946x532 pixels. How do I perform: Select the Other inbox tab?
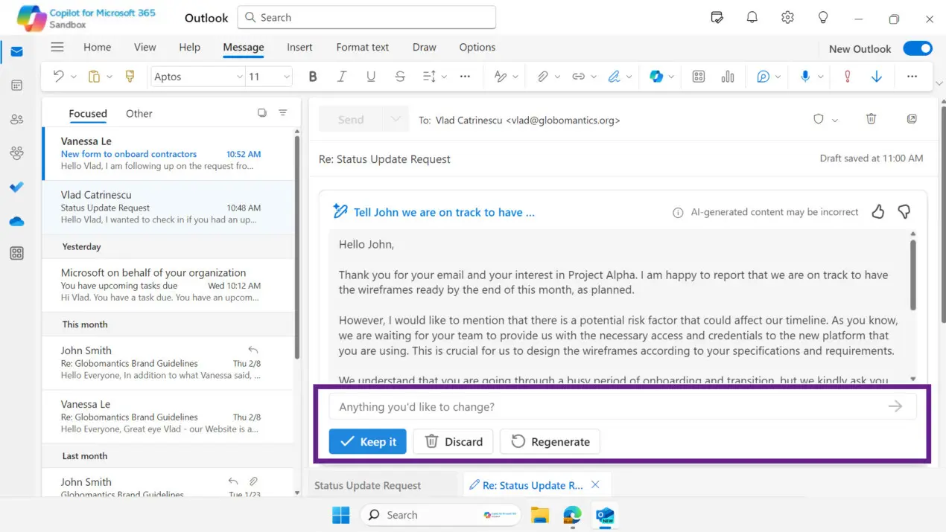click(x=139, y=113)
